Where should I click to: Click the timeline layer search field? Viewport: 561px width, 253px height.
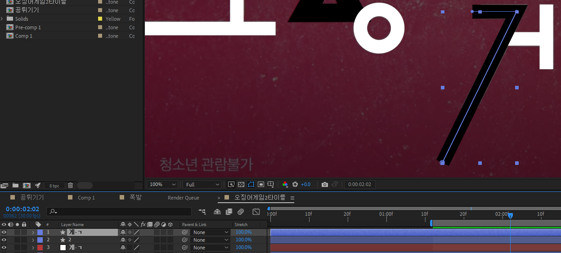[119, 212]
